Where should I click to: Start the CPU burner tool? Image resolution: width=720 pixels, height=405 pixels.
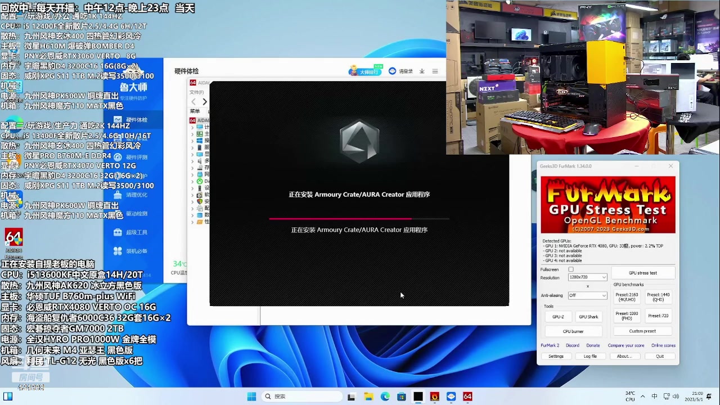coord(573,331)
